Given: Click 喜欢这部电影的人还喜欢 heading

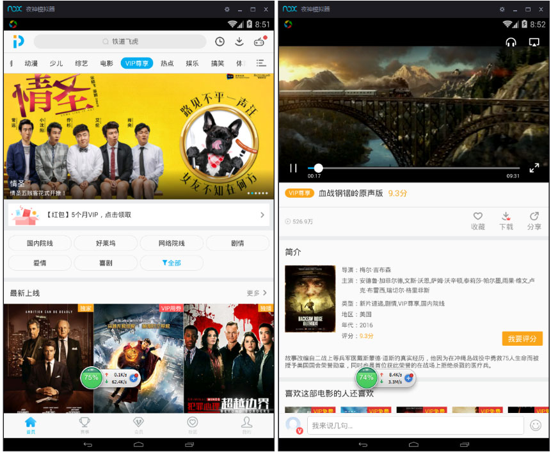Looking at the screenshot, I should click(330, 393).
